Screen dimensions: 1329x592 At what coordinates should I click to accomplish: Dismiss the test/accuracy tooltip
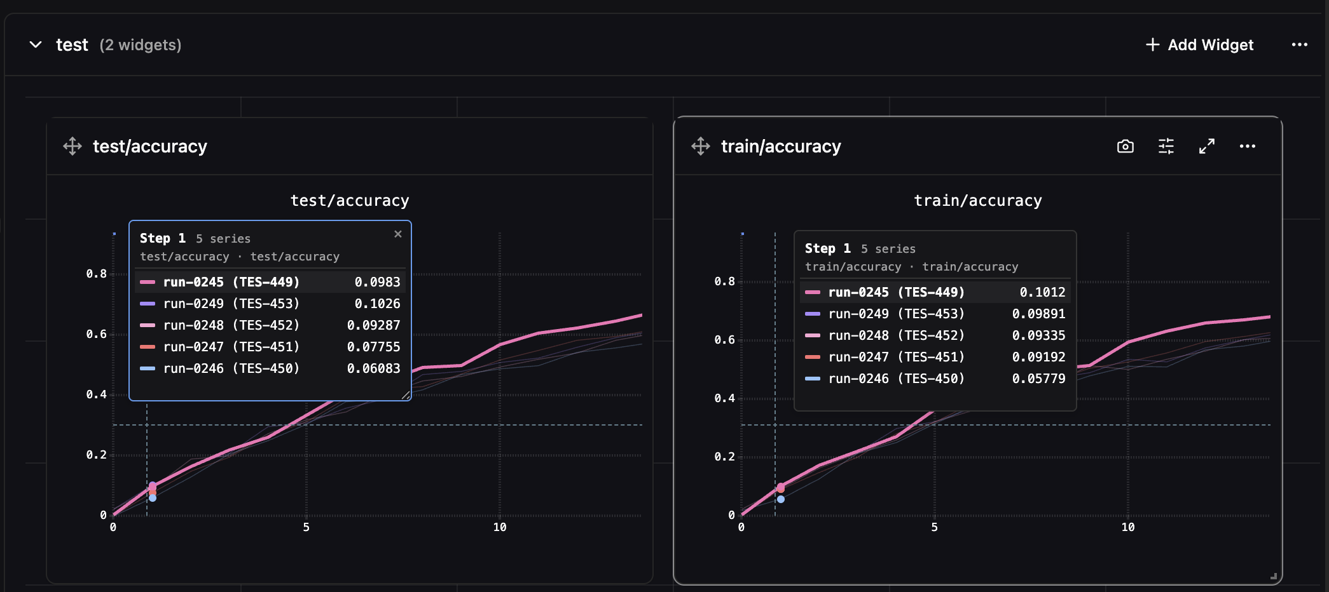[x=398, y=234]
